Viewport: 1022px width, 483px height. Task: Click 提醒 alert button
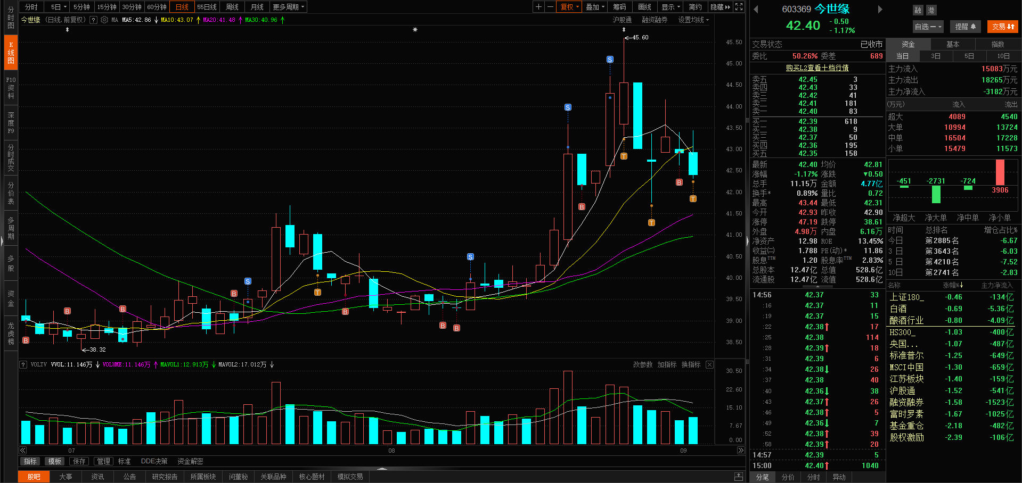[965, 27]
